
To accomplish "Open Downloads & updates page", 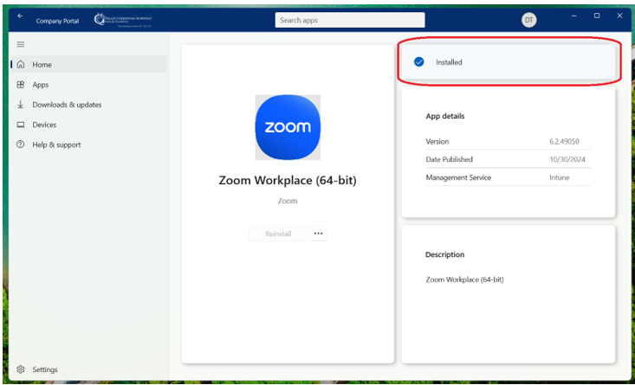I will coord(88,105).
